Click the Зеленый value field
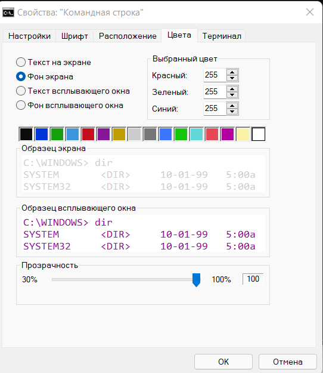 coord(215,92)
